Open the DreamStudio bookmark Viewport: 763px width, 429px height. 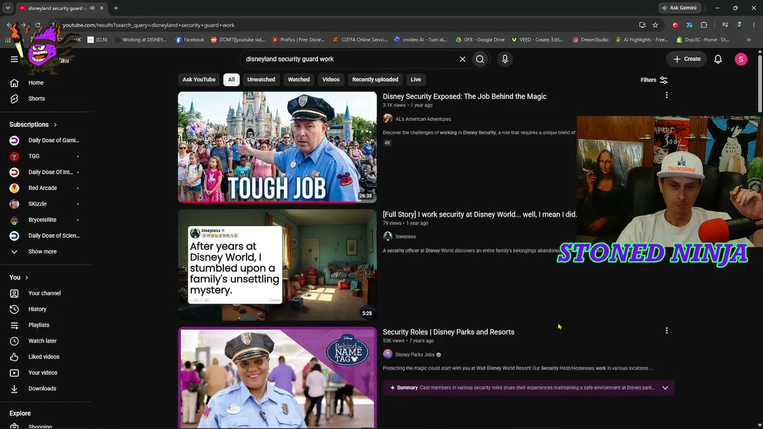590,40
